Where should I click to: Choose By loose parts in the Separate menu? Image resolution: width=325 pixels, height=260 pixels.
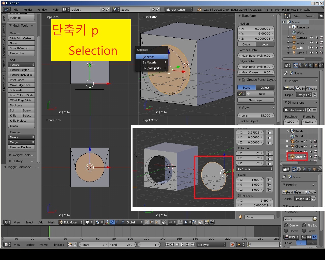152,68
